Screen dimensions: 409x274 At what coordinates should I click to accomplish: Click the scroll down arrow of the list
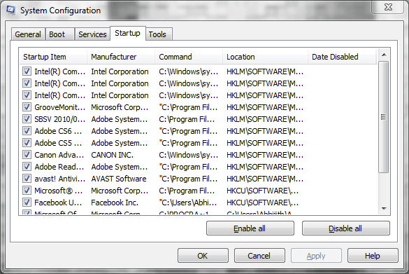[x=384, y=208]
